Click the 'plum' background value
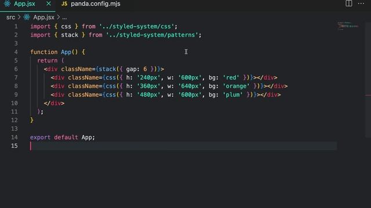 232,95
